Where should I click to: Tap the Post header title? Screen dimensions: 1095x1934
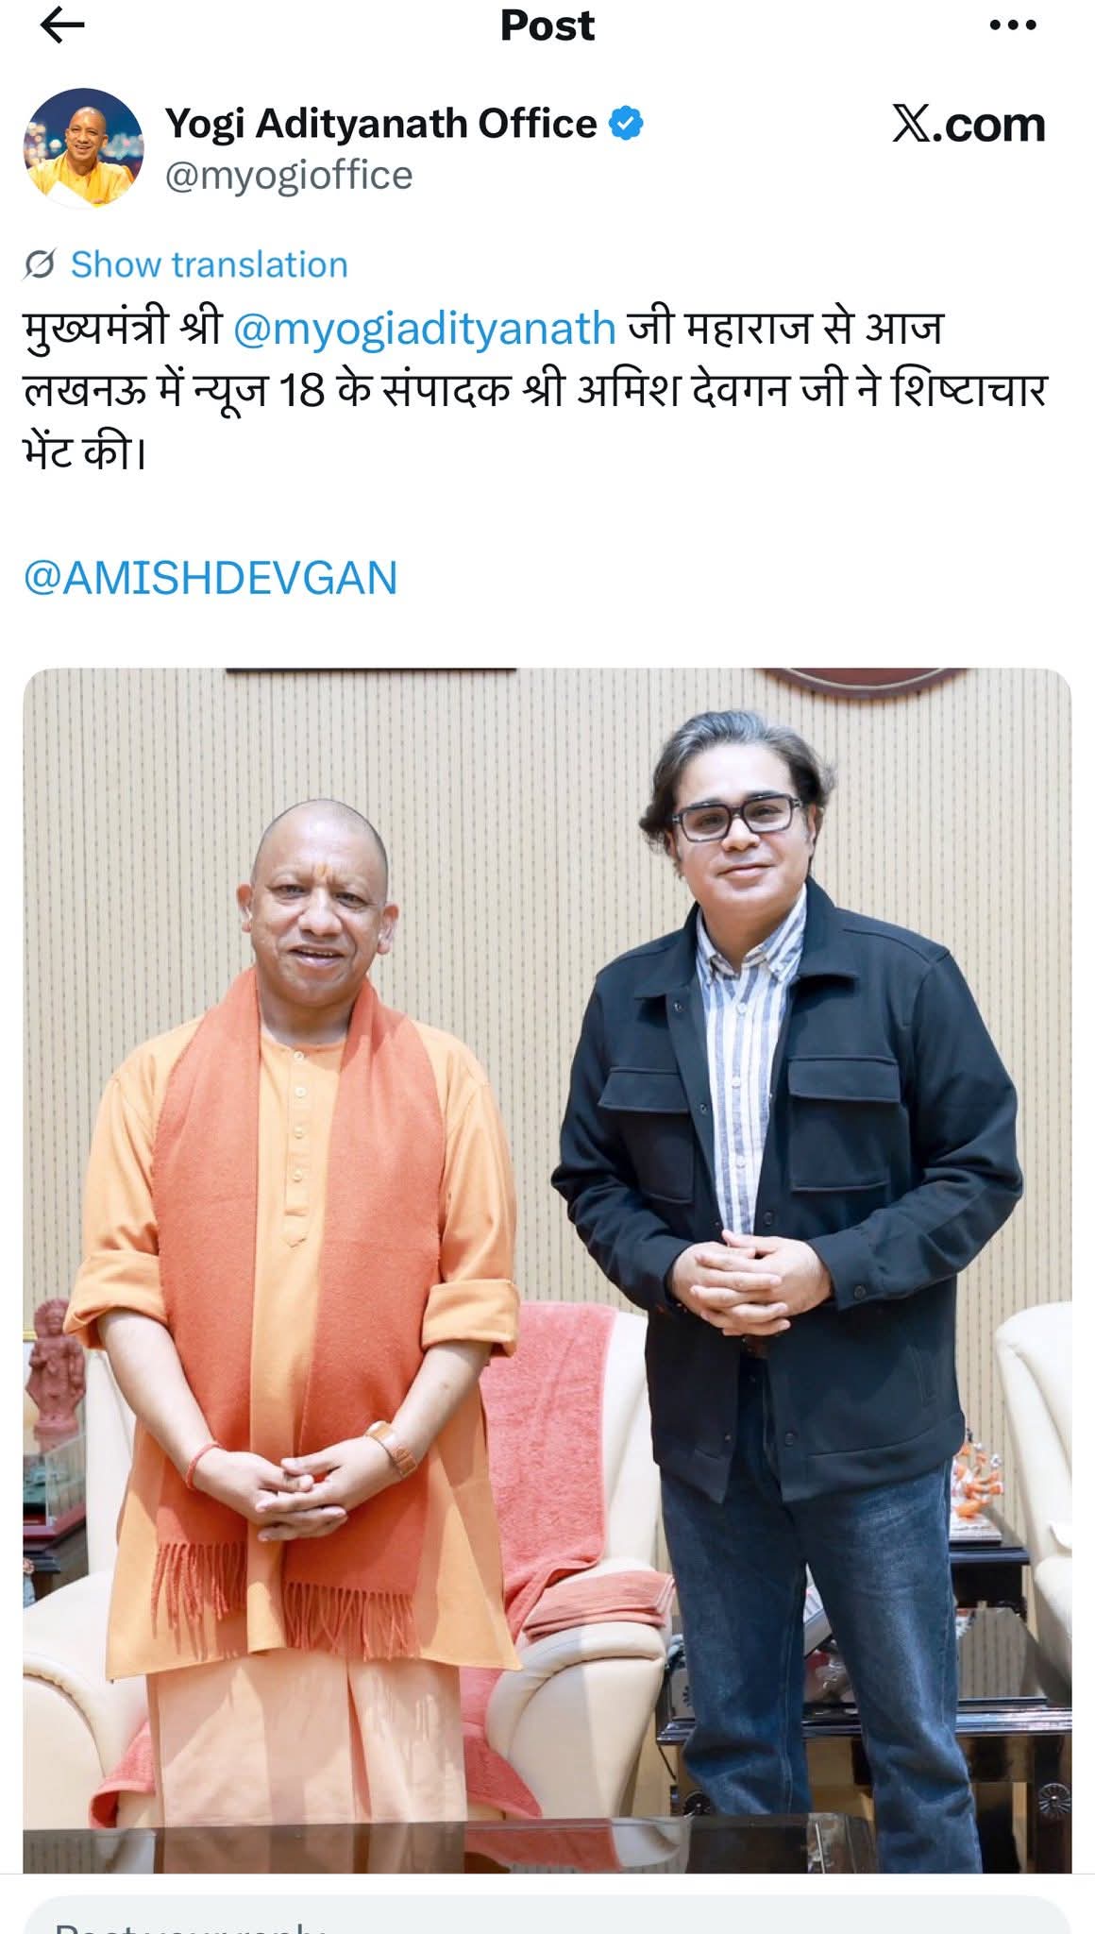tap(547, 25)
